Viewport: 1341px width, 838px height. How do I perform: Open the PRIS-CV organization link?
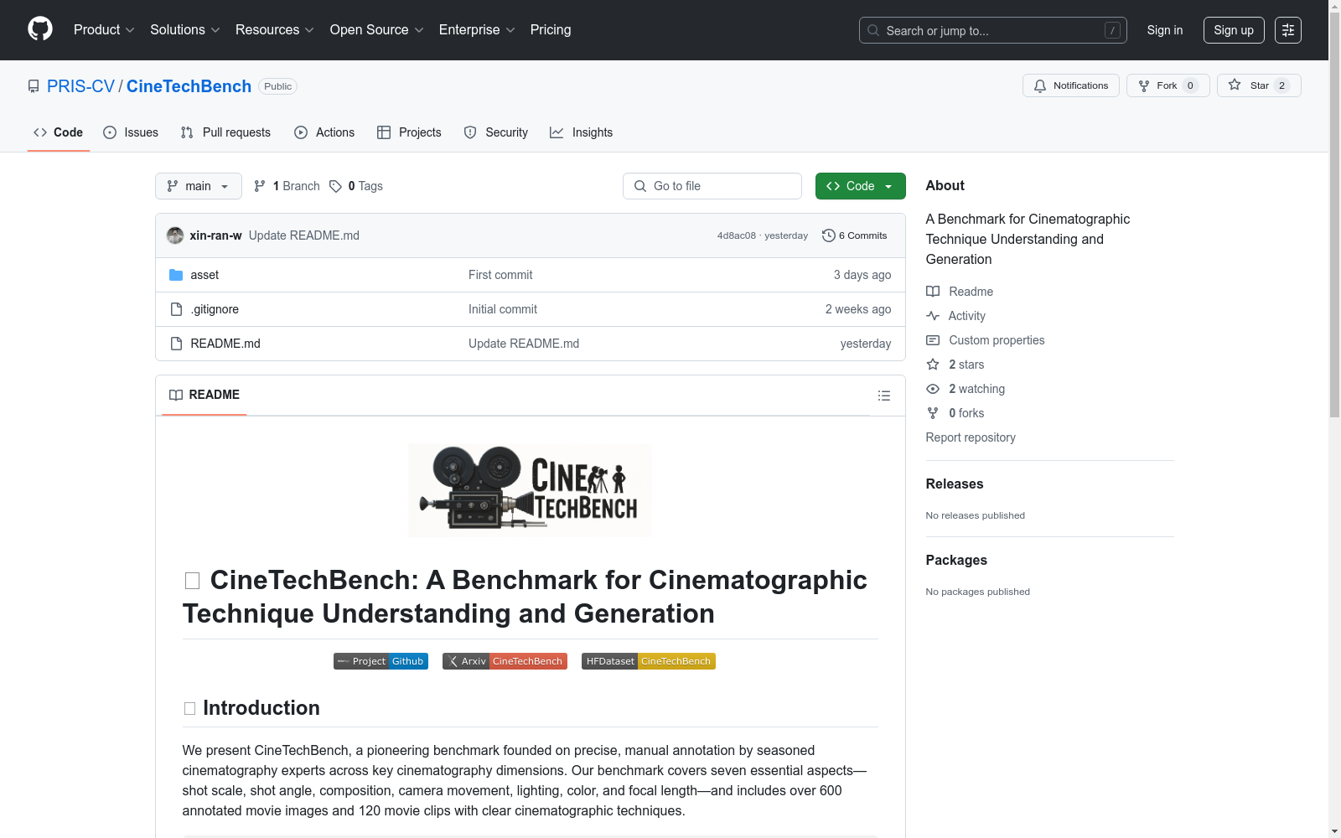80,86
